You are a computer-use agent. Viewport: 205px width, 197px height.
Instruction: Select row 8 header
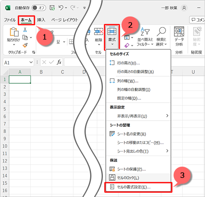[x=5, y=131]
